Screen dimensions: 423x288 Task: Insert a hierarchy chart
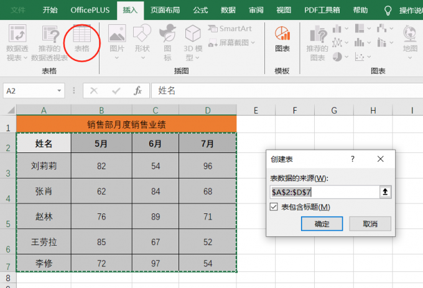point(360,29)
